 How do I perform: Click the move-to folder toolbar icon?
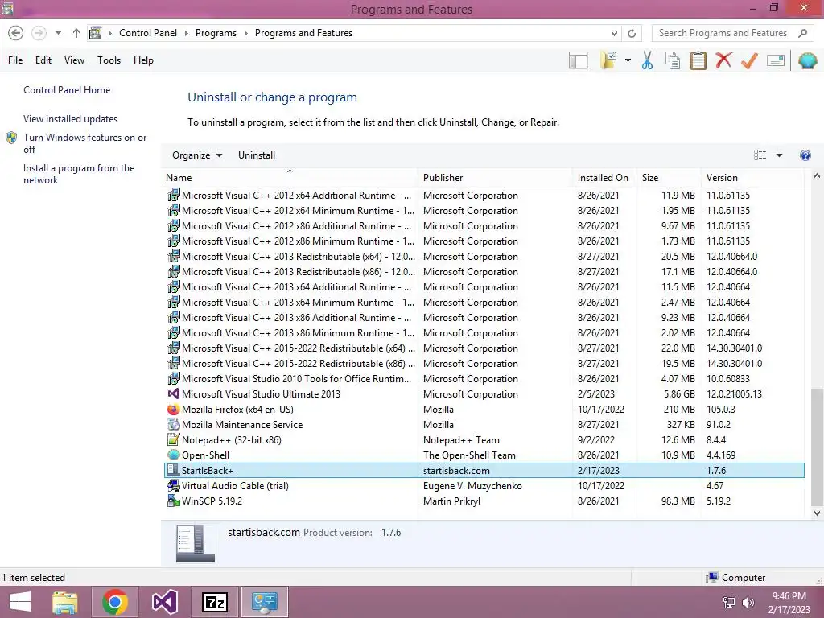coord(608,60)
